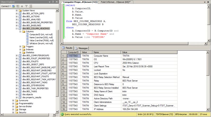Image resolution: width=211 pixels, height=117 pixels.
Task: Open the Messages tab
Action: click(81, 48)
